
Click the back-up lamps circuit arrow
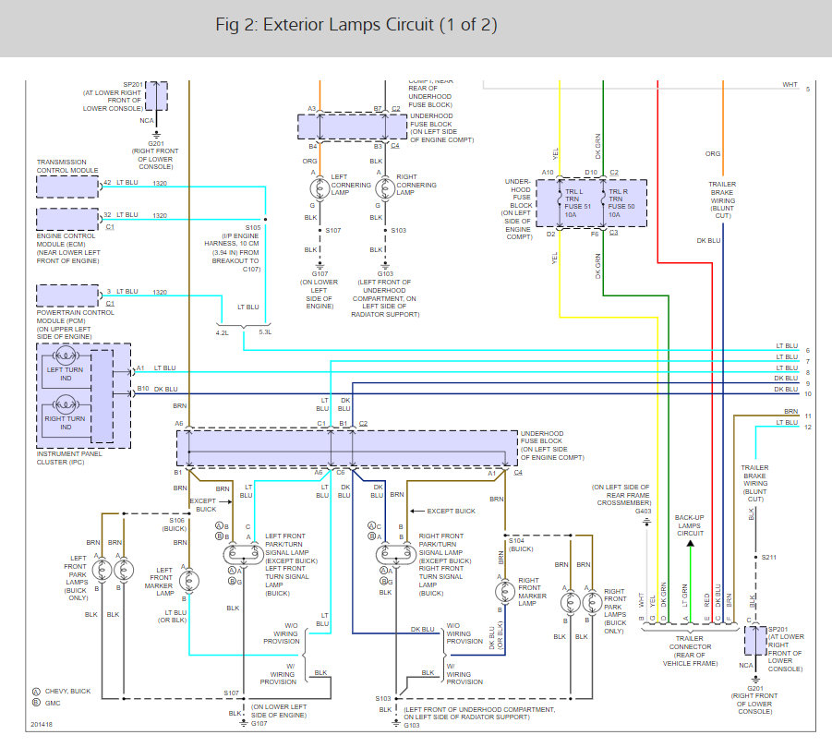pyautogui.click(x=690, y=544)
